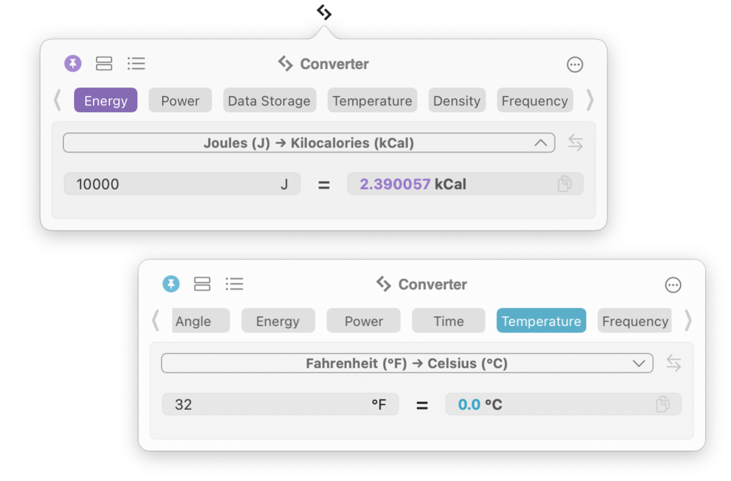731x481 pixels.
Task: Swap units for Joules to Kilocalories conversion
Action: (576, 143)
